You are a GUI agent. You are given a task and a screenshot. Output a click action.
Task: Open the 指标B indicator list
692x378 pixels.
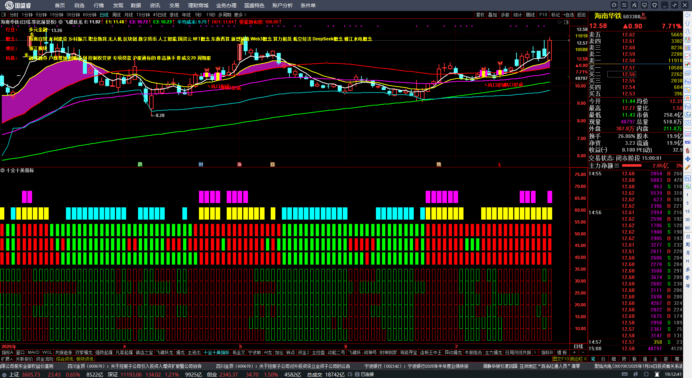pyautogui.click(x=547, y=352)
